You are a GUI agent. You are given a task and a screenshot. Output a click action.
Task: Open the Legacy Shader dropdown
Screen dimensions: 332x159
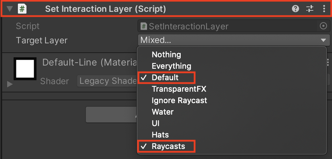coord(107,81)
